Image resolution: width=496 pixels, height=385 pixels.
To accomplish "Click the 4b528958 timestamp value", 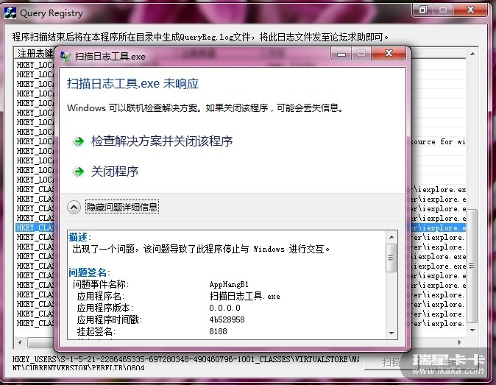I will tap(227, 319).
